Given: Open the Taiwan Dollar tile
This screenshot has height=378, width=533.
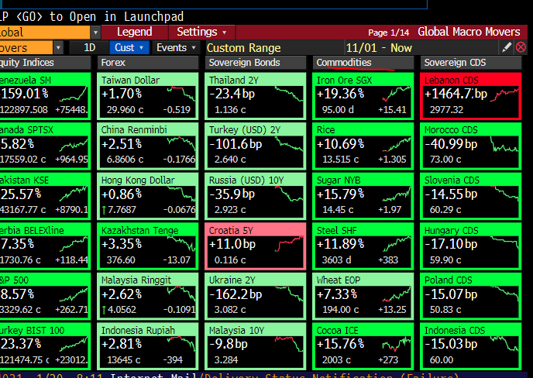Looking at the screenshot, I should click(x=147, y=96).
